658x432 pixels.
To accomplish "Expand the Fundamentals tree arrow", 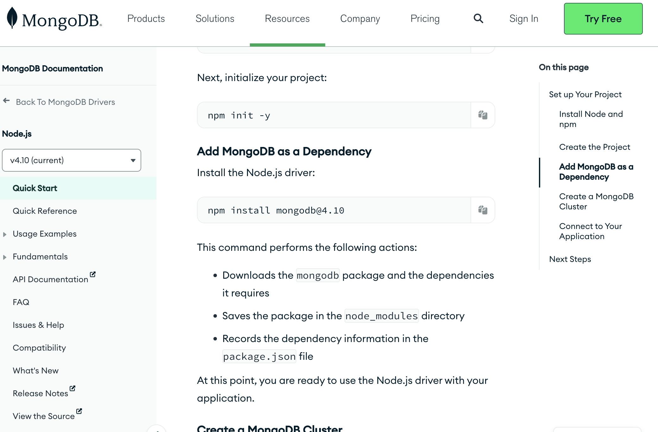I will click(x=5, y=257).
